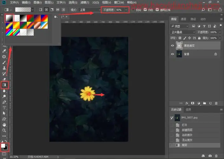Select the Clone Stamp tool
The image size is (224, 159).
click(4, 68)
